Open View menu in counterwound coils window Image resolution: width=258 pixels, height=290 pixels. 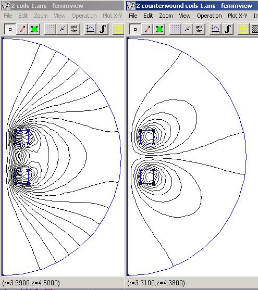[x=185, y=16]
